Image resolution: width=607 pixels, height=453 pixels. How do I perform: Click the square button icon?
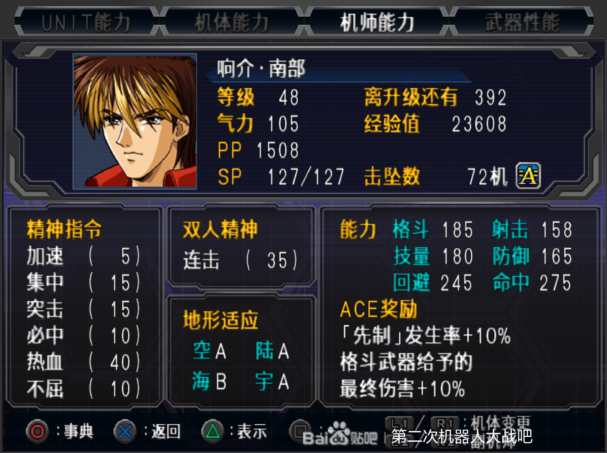click(300, 431)
